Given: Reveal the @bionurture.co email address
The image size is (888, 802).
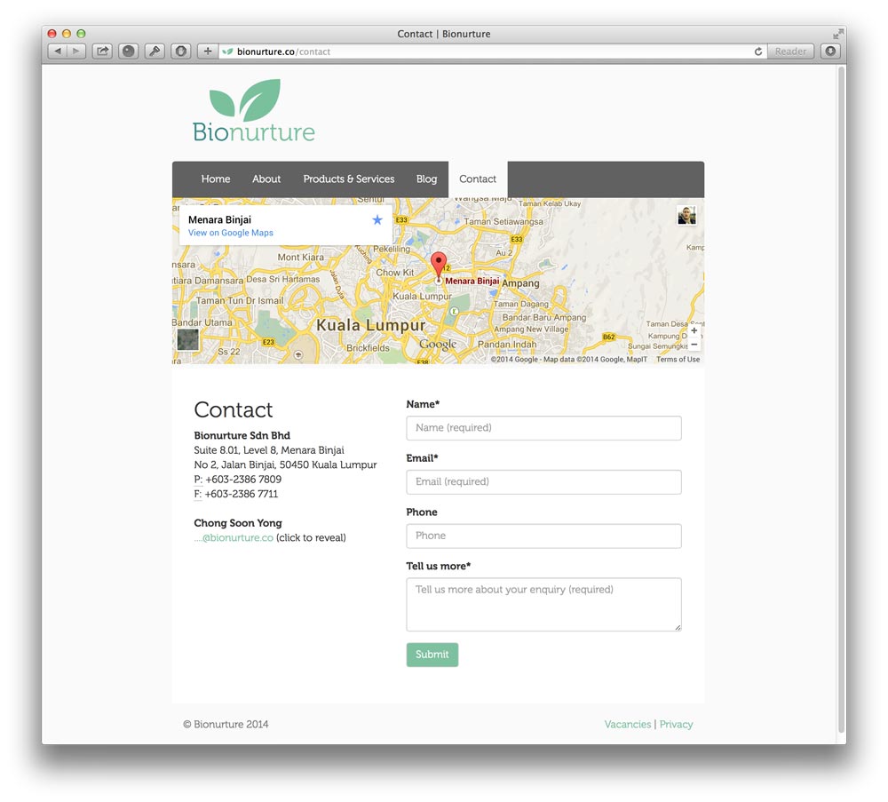Looking at the screenshot, I should (234, 537).
